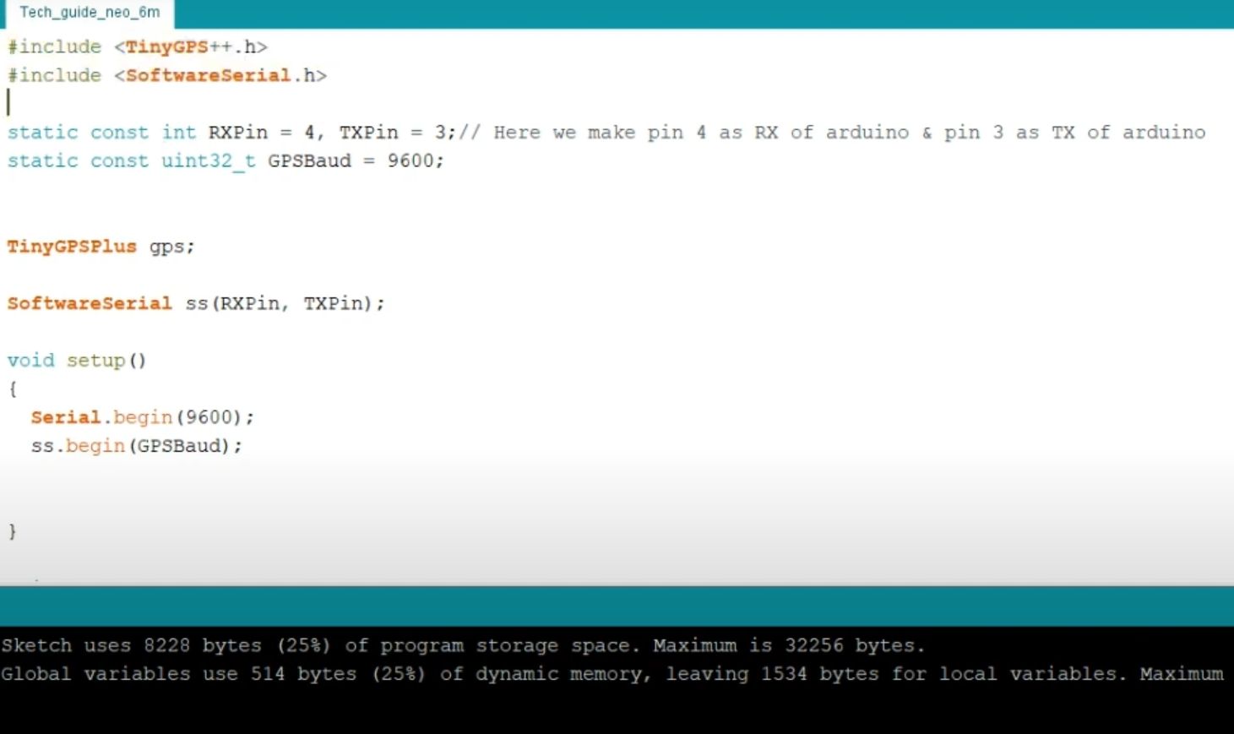Switch to the Tech_guide_neo_6m sketch tab

tap(89, 13)
